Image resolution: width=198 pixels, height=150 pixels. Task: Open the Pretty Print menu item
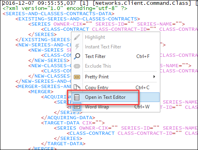point(115,77)
